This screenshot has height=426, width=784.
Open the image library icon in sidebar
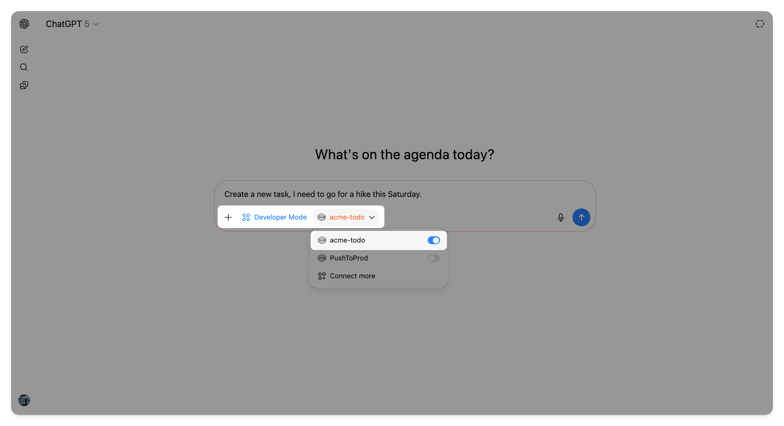pos(24,85)
